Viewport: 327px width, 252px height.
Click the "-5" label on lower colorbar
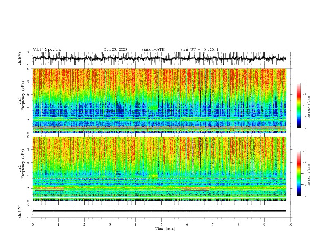click(x=305, y=173)
